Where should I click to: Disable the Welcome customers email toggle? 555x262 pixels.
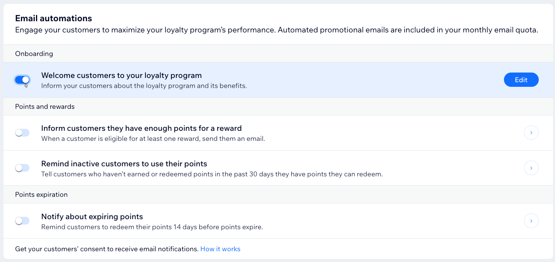(x=22, y=80)
